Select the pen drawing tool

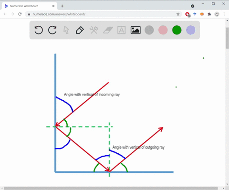point(80,30)
